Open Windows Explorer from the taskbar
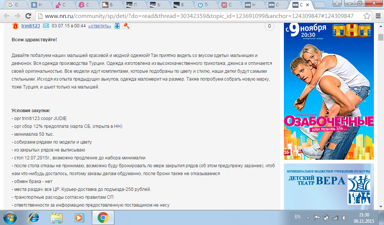Screen dimensions: 384x225 click(56, 217)
